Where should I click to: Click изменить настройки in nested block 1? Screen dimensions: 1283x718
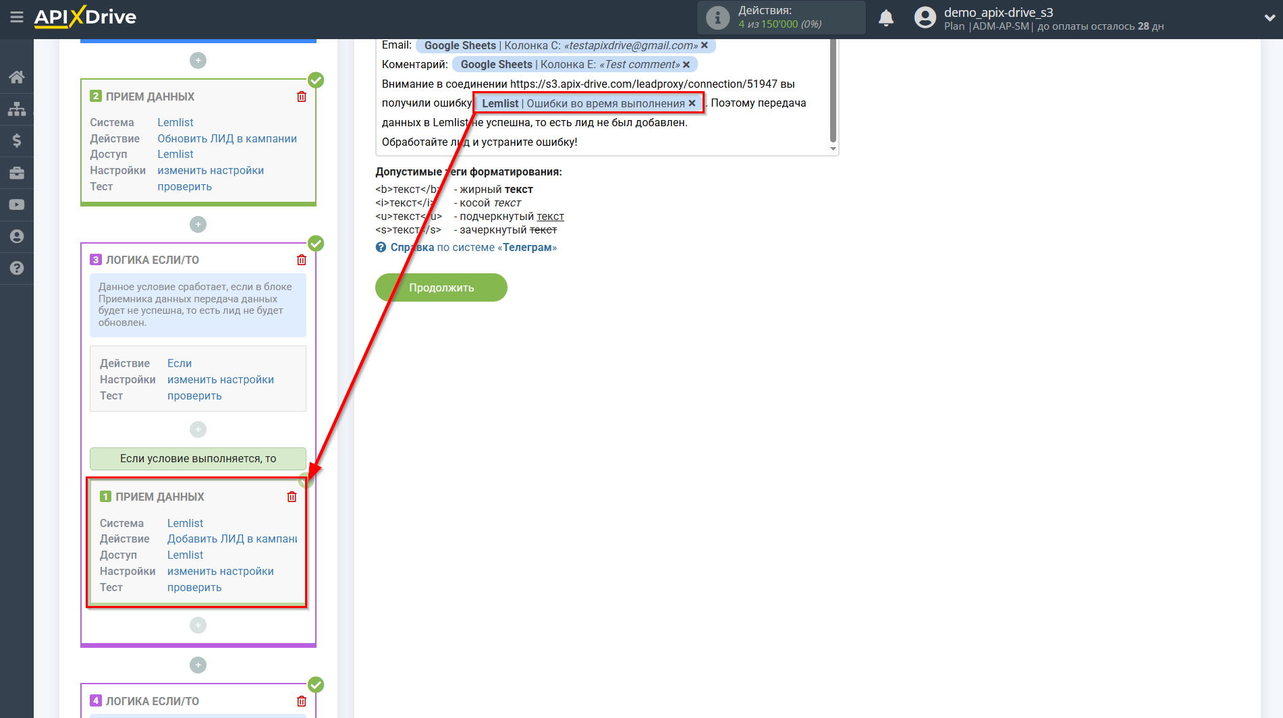[x=221, y=571]
